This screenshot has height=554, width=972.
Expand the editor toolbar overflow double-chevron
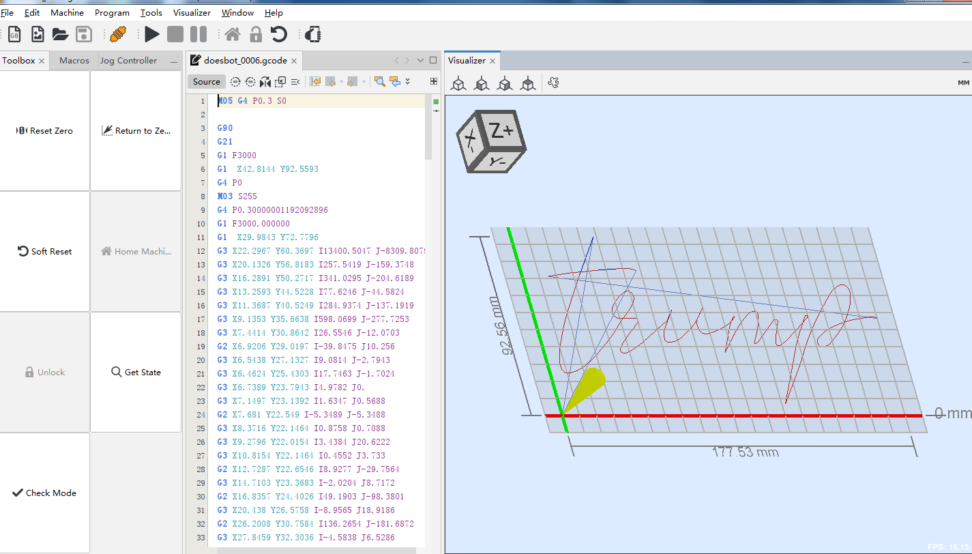[x=408, y=81]
